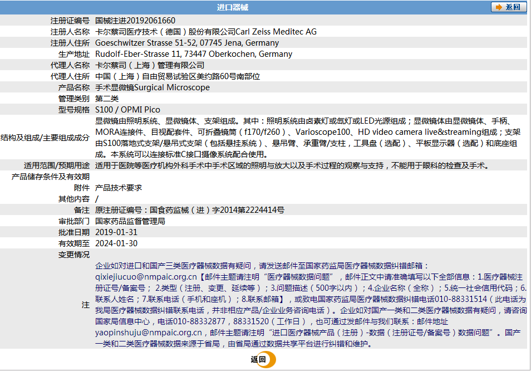This screenshot has height=371, width=531.
Task: Click agent name 卡尔蔡司（上海）管理有限公司
Action: pos(150,65)
